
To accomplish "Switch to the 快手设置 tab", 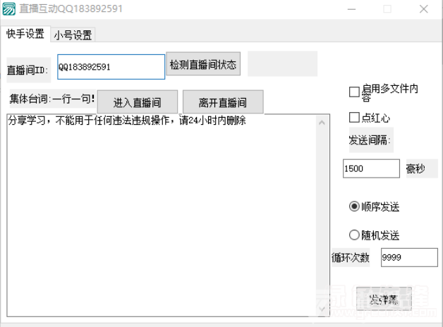I will tap(25, 34).
